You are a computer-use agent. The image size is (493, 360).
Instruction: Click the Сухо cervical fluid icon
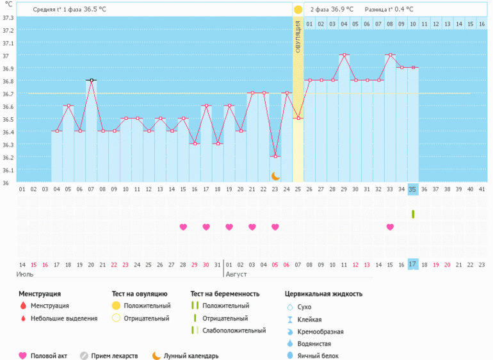coord(289,307)
